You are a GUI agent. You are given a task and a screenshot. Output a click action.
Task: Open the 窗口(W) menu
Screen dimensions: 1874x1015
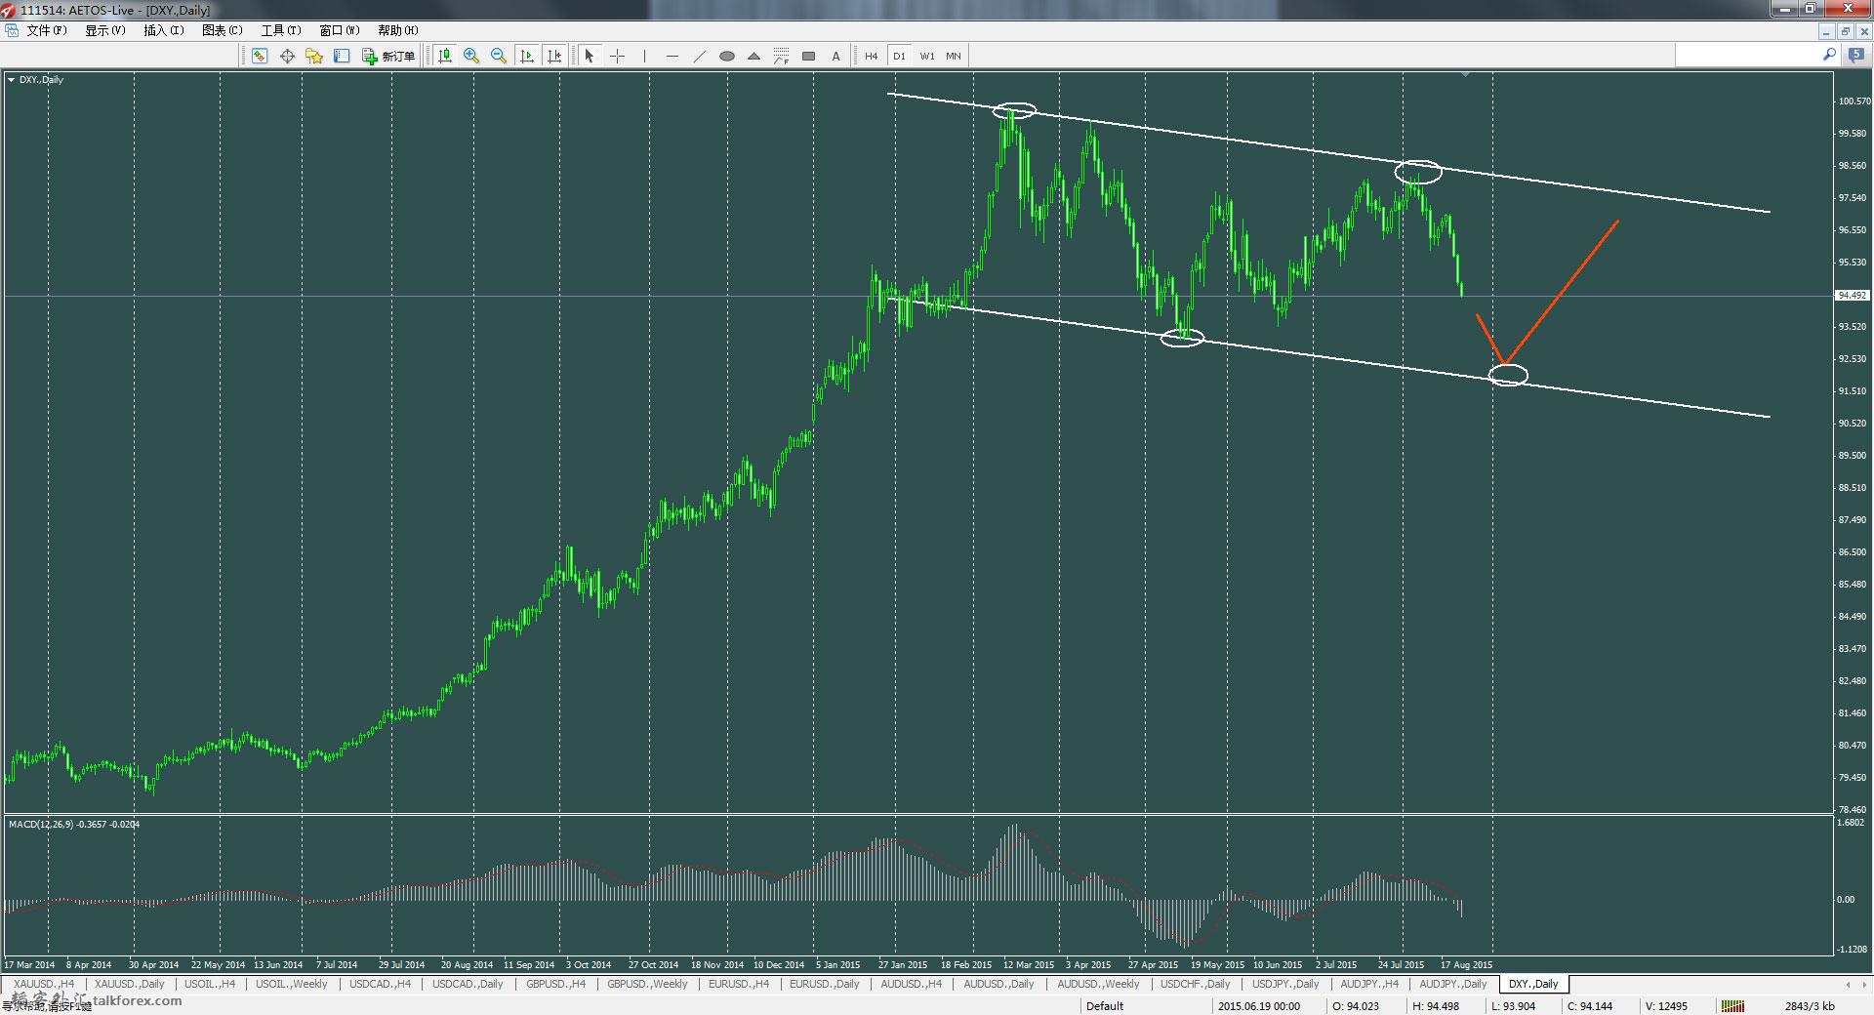coord(339,30)
